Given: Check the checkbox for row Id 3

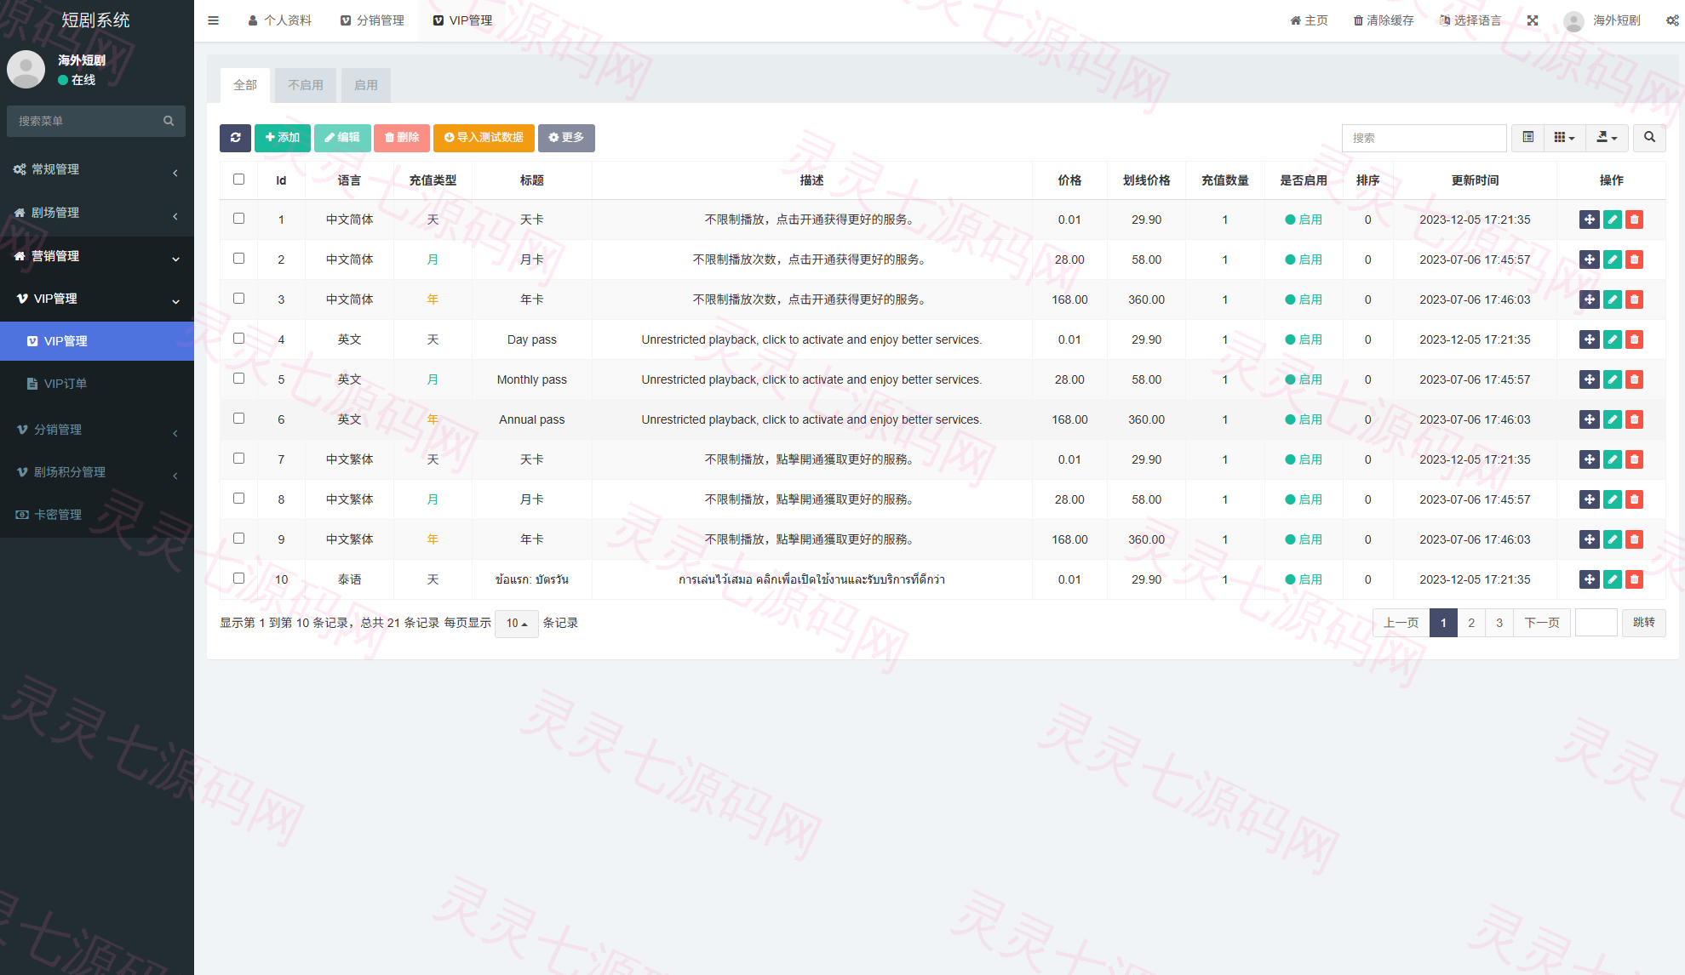Looking at the screenshot, I should click(238, 299).
